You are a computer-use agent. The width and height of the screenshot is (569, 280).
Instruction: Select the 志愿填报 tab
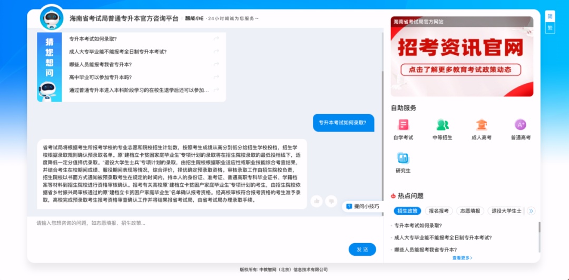[470, 211]
